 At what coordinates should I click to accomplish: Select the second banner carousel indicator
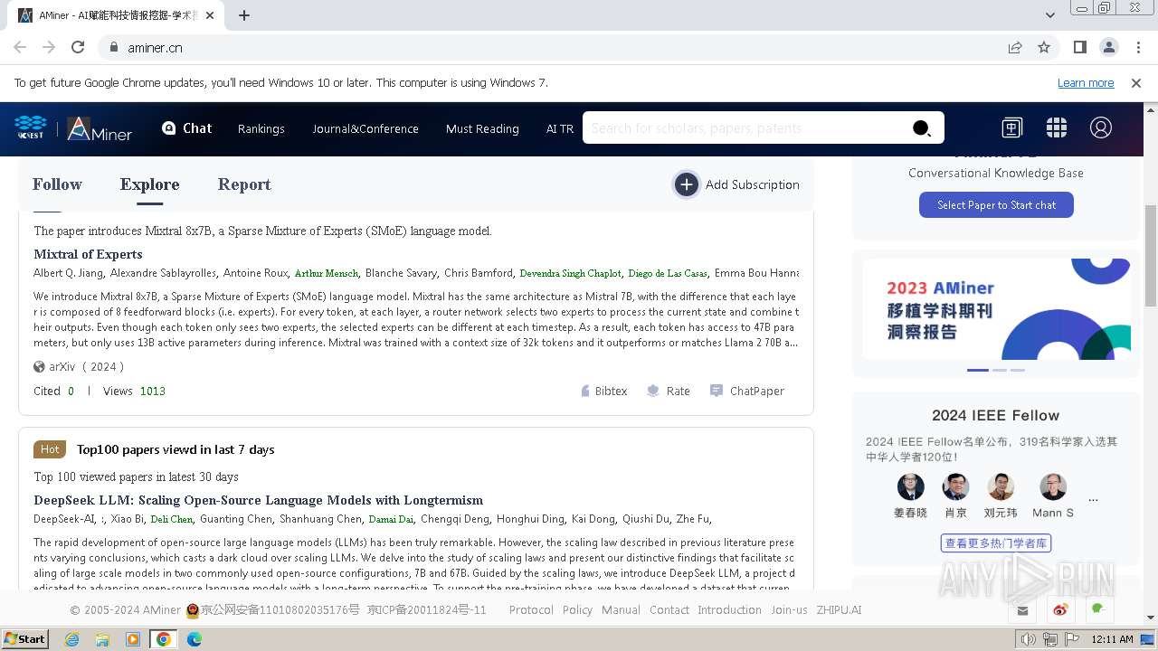(1000, 370)
